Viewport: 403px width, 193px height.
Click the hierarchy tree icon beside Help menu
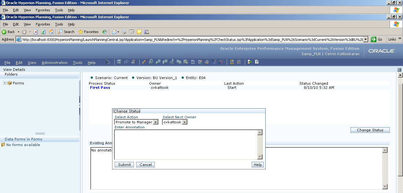click(108, 62)
